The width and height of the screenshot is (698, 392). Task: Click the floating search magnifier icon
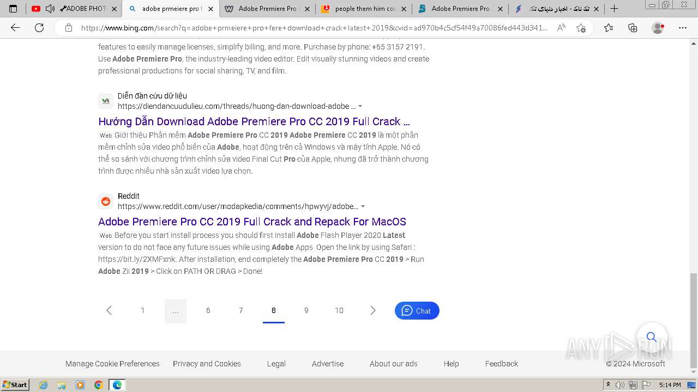click(x=652, y=337)
